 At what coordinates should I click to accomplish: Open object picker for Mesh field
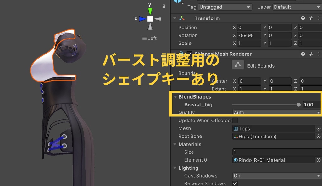pyautogui.click(x=318, y=128)
